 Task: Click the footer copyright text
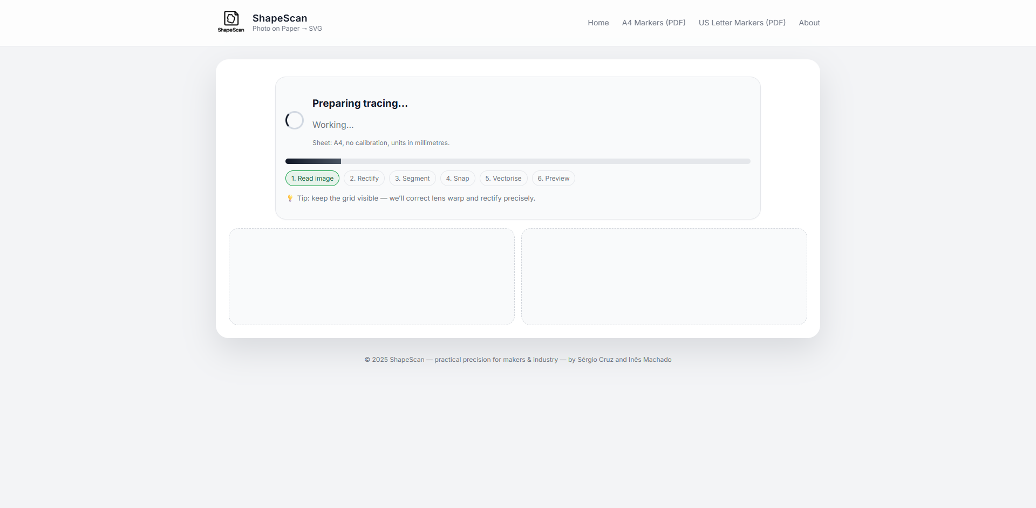[x=517, y=360]
